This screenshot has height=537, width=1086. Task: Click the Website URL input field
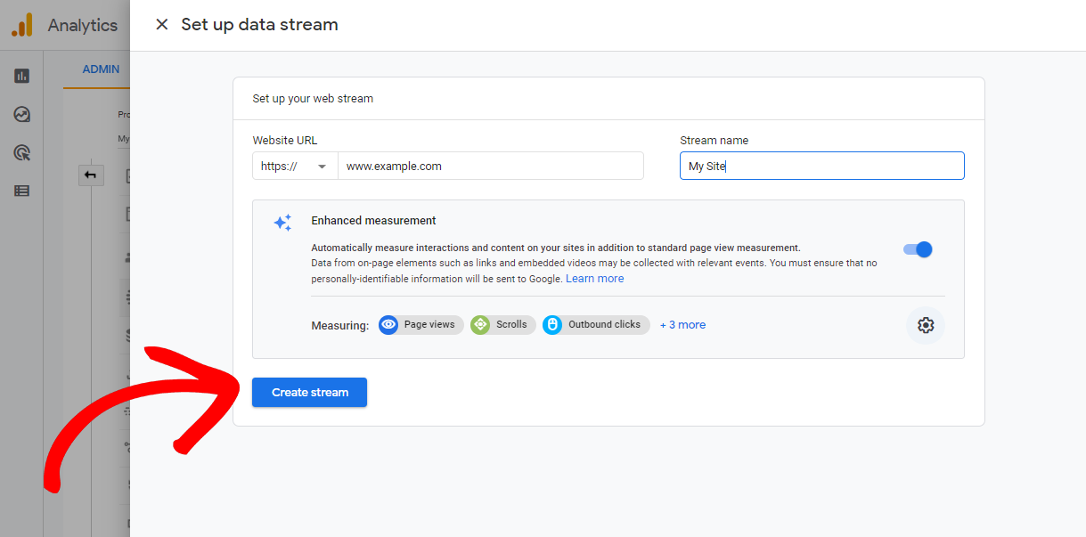(x=490, y=167)
